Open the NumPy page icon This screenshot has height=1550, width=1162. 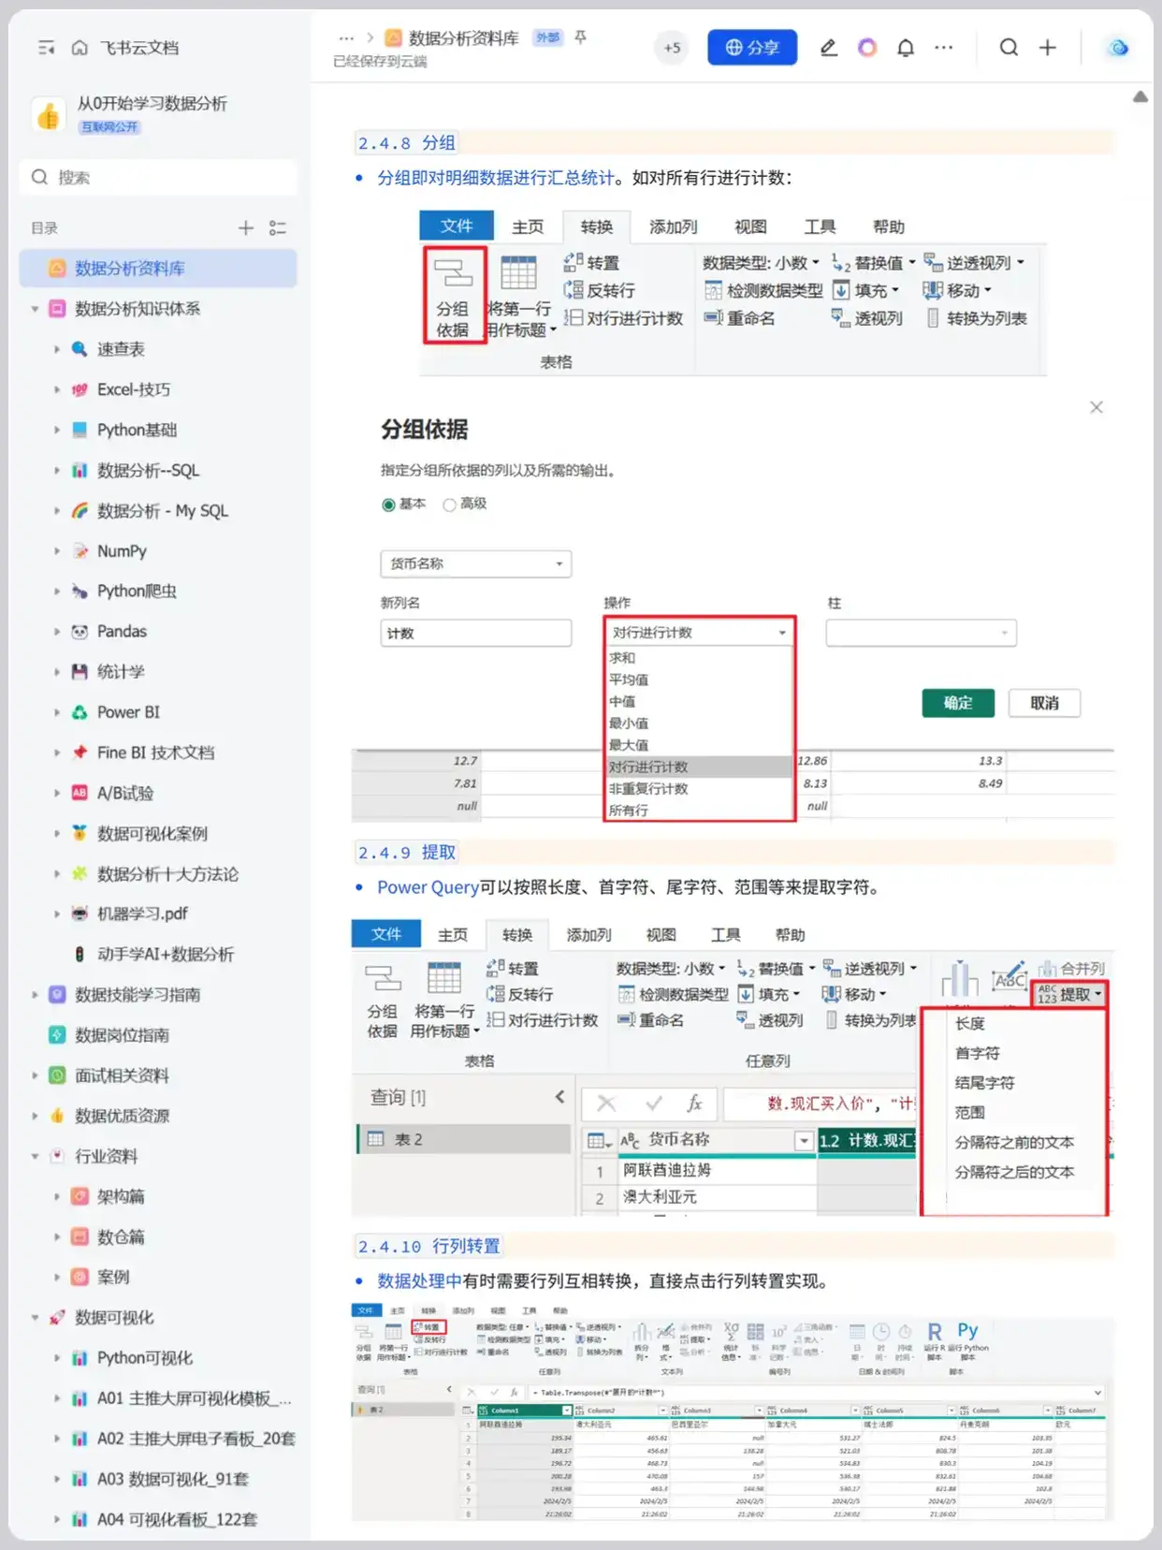point(80,551)
